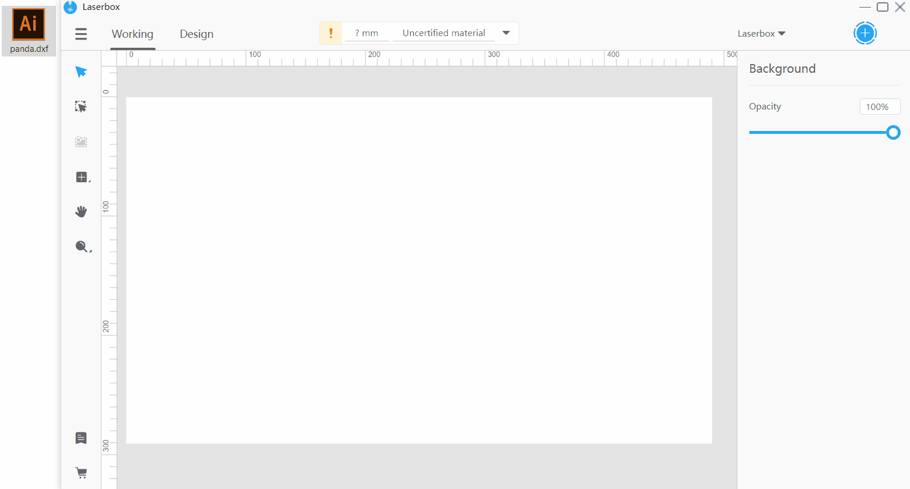Open the Laserbox device dropdown
910x489 pixels.
click(761, 33)
